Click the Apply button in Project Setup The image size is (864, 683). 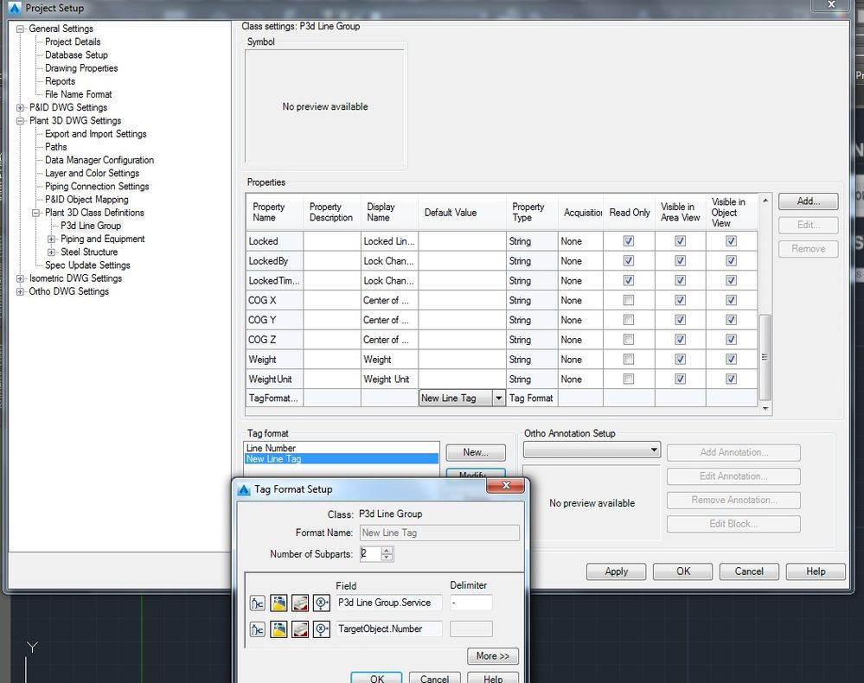616,571
